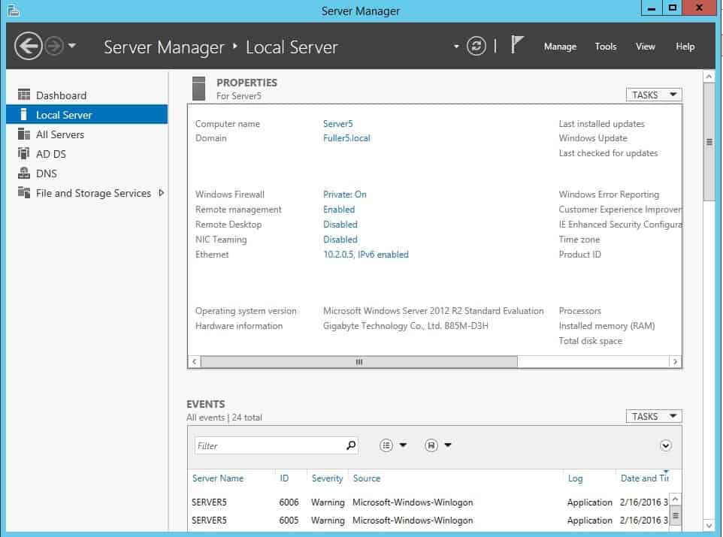Select Dashboard in the sidebar
The image size is (723, 537).
(87, 95)
